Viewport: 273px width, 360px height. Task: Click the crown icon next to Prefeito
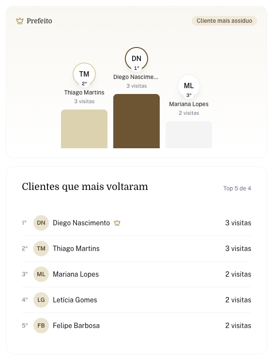tap(20, 21)
